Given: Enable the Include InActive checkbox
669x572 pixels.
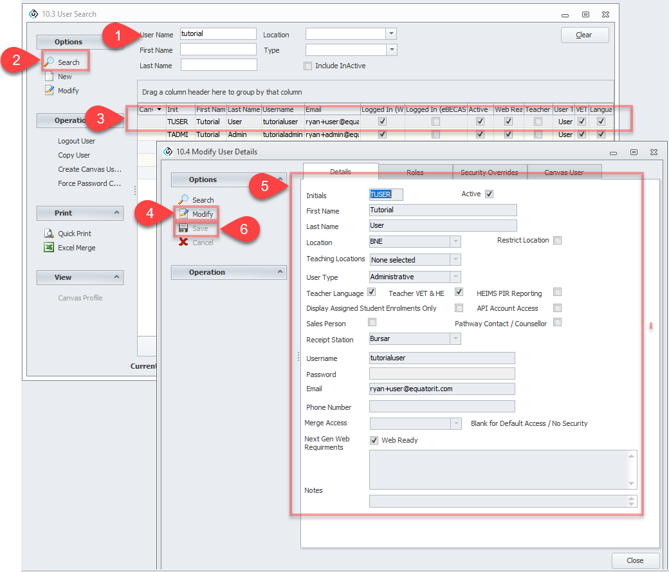Looking at the screenshot, I should (307, 66).
